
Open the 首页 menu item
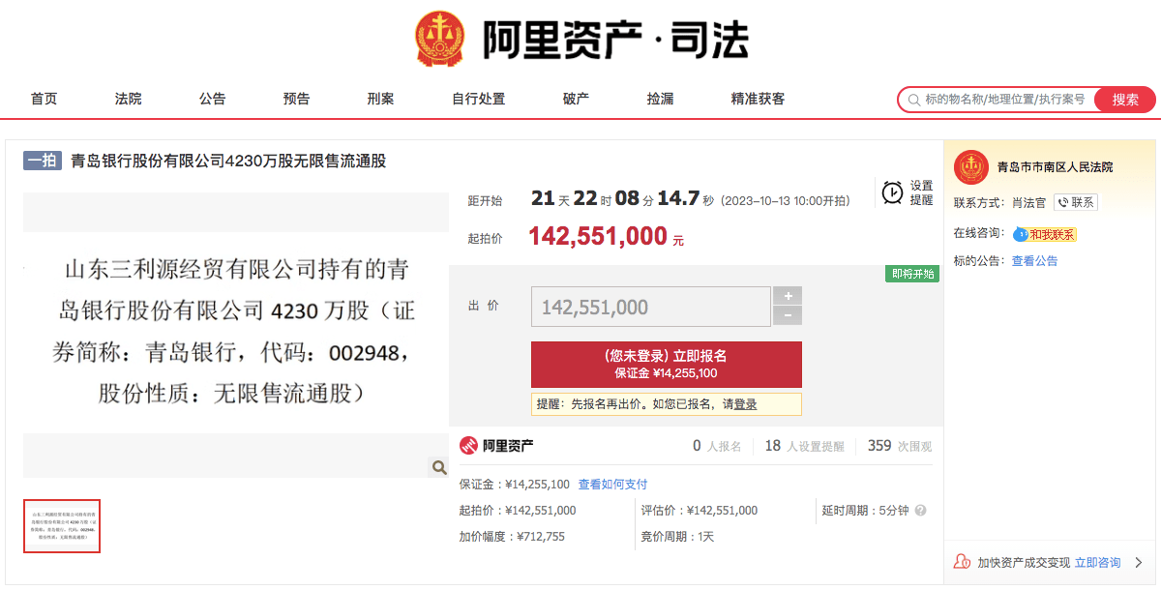point(43,98)
